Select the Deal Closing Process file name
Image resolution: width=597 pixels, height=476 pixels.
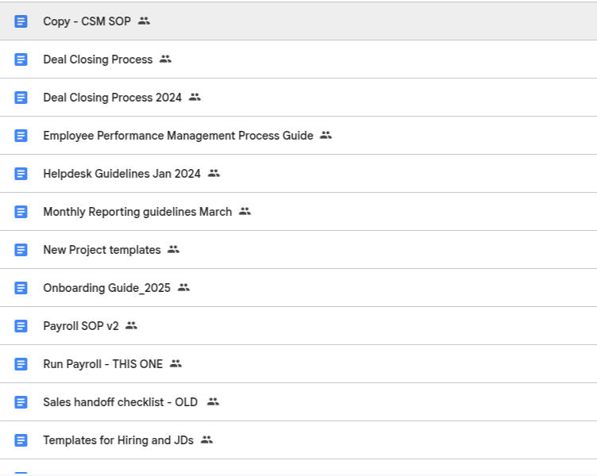[98, 59]
